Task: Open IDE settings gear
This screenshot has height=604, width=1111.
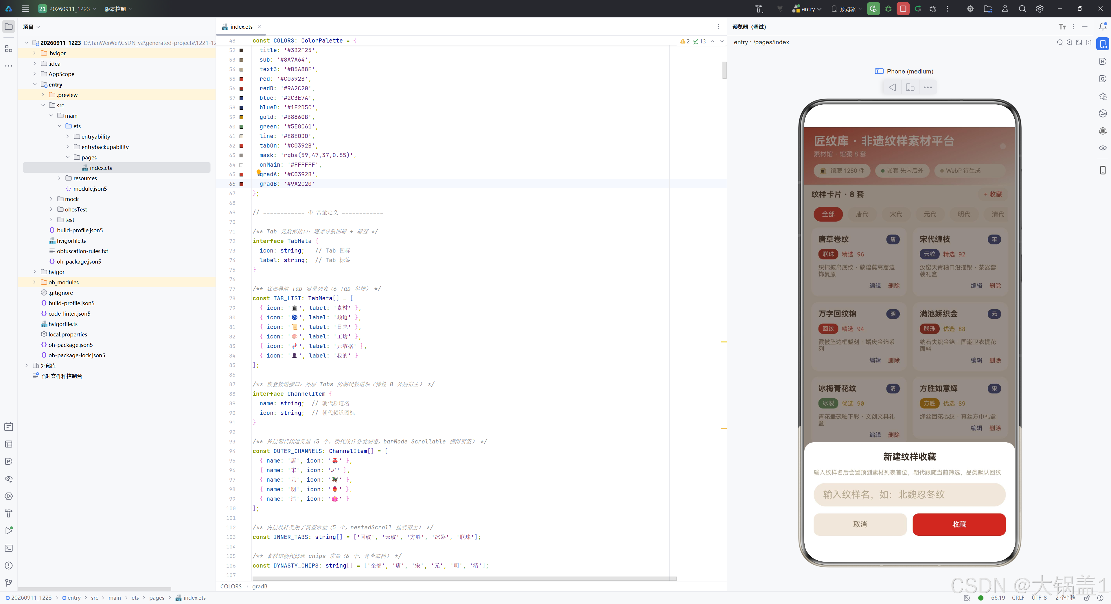Action: (x=1040, y=9)
